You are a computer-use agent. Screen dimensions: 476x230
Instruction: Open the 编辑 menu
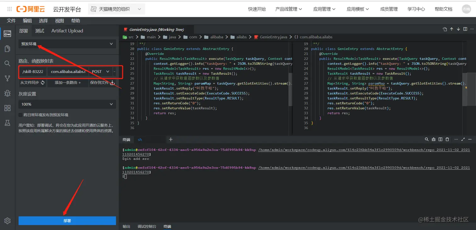pos(27,21)
